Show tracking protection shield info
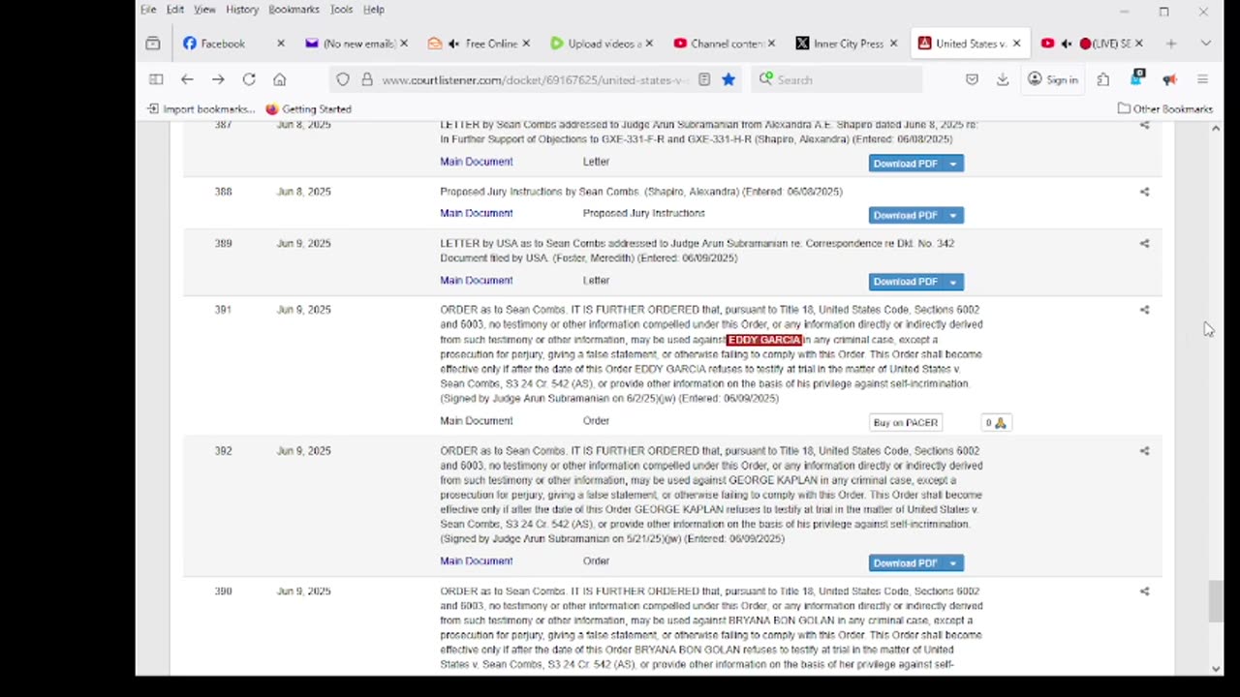Image resolution: width=1240 pixels, height=697 pixels. click(343, 79)
